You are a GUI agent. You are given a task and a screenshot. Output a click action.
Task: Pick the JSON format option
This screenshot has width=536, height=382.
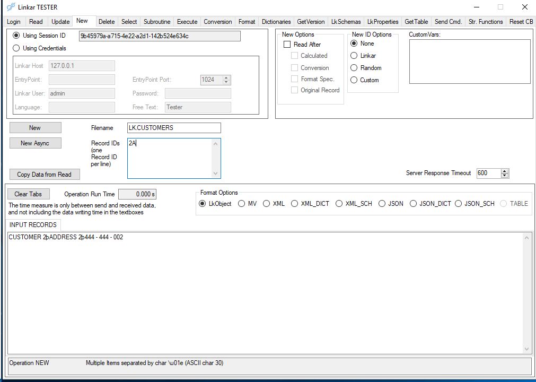(391, 204)
